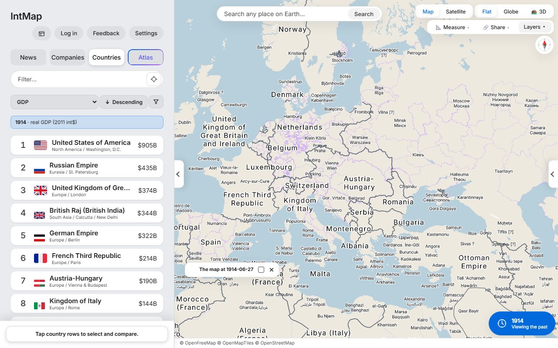Collapse the left sidebar with chevron

pos(178,174)
